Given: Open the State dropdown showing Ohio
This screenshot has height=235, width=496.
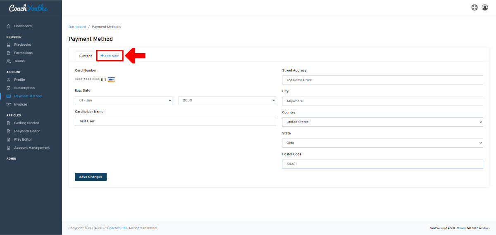Looking at the screenshot, I should 382,143.
